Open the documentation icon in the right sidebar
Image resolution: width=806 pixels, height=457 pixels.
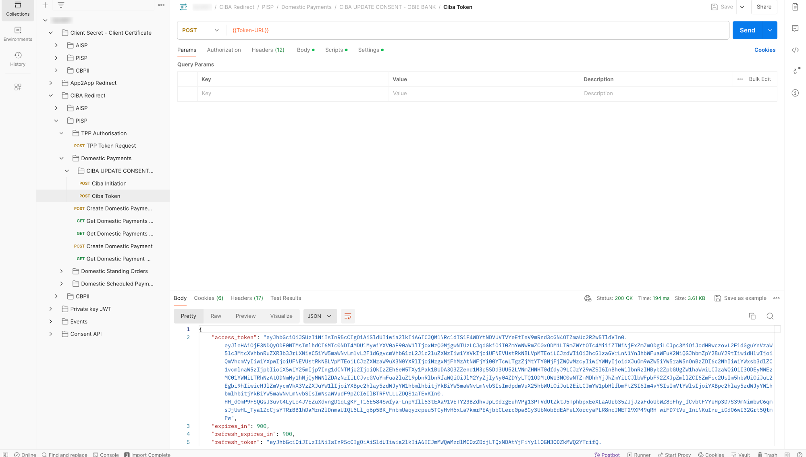click(795, 7)
